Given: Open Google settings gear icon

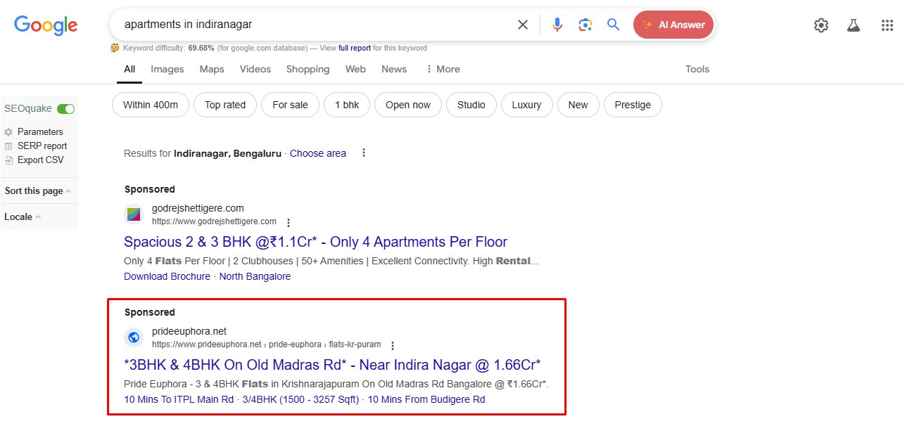Looking at the screenshot, I should coord(821,25).
